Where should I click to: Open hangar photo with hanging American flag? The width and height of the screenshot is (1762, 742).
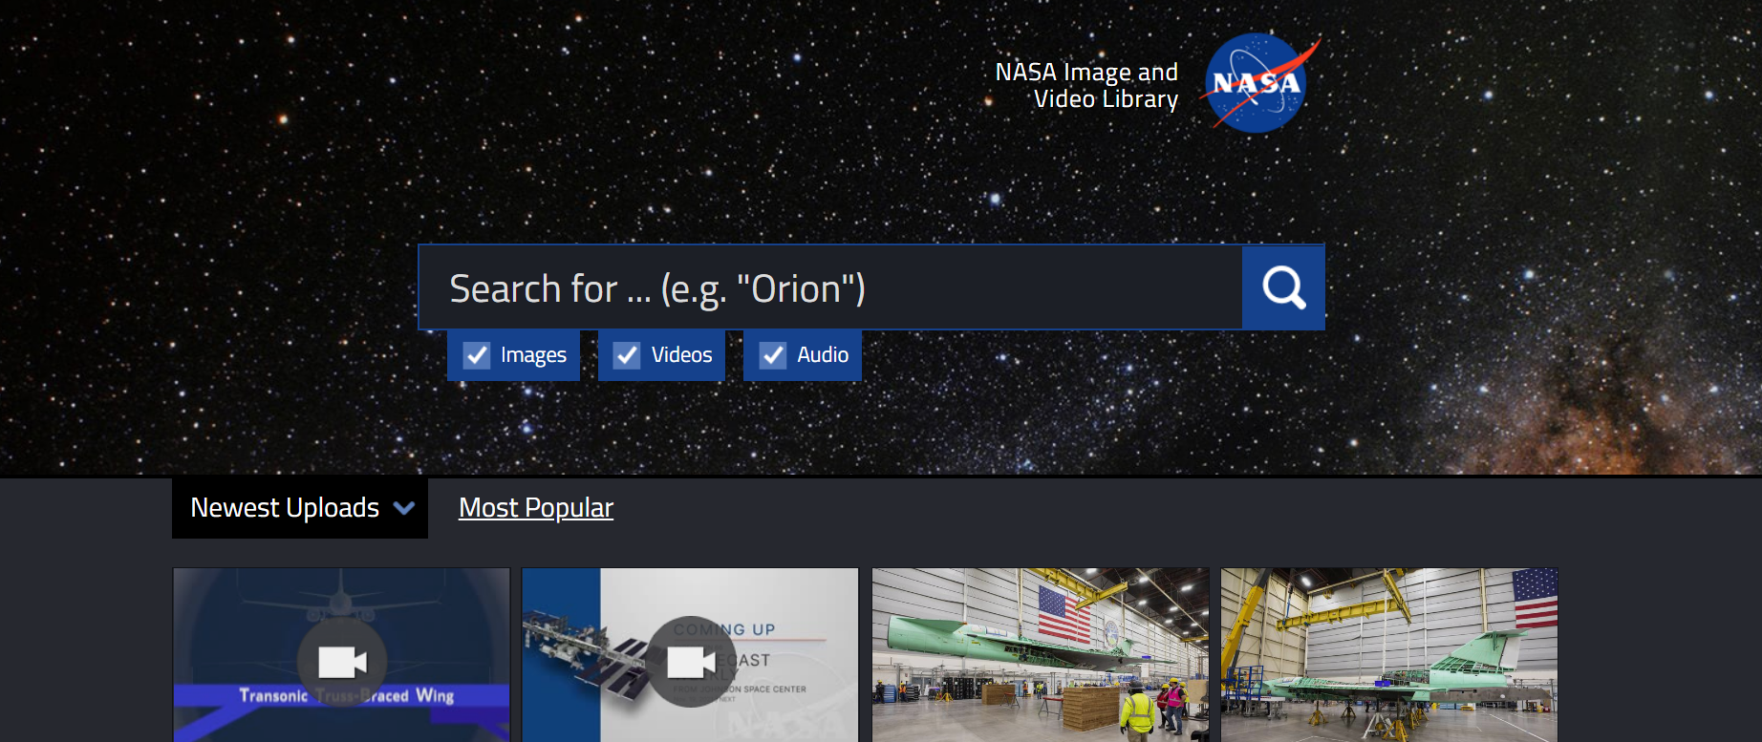[x=1041, y=655]
